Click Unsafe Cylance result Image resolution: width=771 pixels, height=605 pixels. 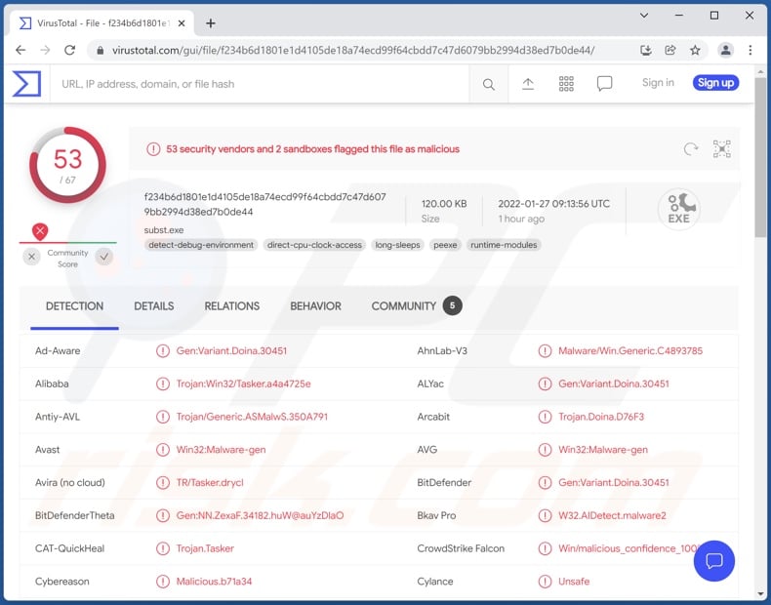coord(574,582)
